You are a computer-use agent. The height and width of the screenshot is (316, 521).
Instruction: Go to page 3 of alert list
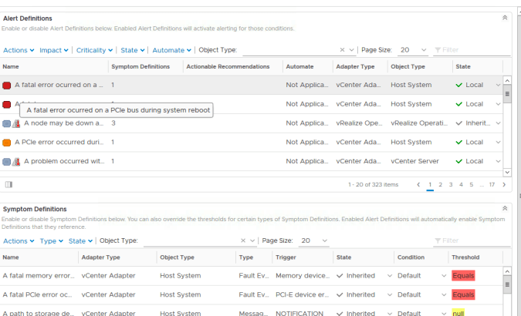[451, 185]
